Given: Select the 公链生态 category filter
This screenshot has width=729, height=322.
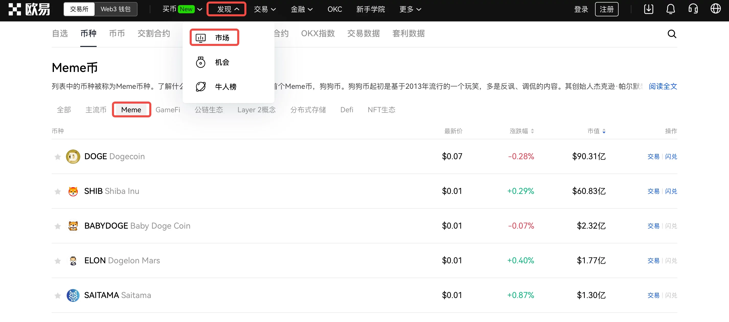Looking at the screenshot, I should (209, 110).
